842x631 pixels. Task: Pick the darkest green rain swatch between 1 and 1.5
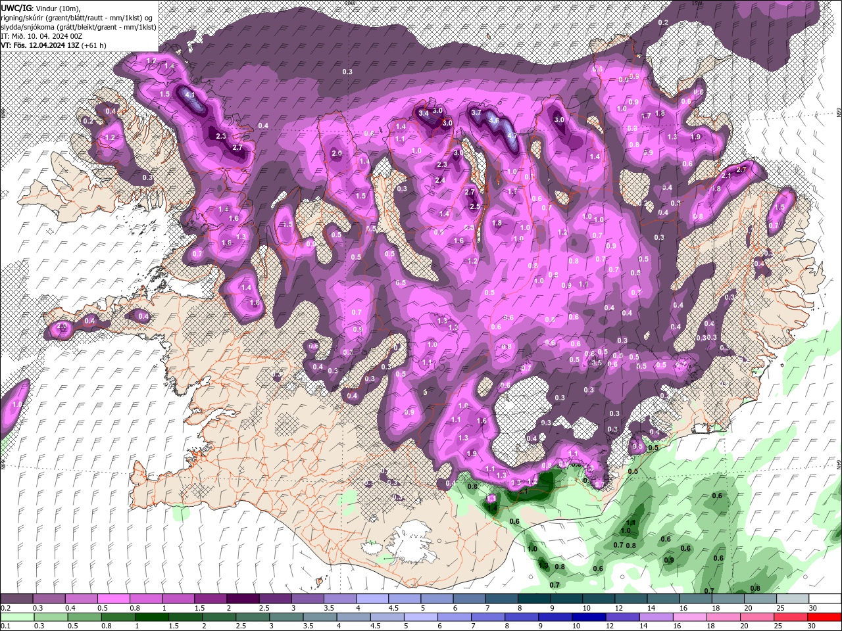click(x=152, y=617)
